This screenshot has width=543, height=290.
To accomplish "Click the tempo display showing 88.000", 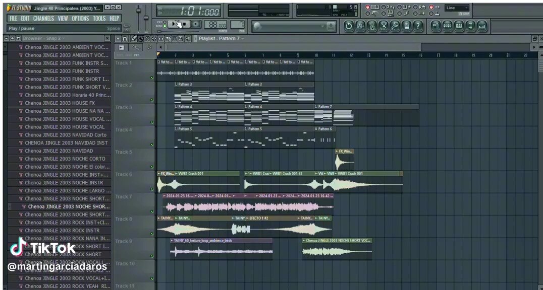I will (216, 24).
